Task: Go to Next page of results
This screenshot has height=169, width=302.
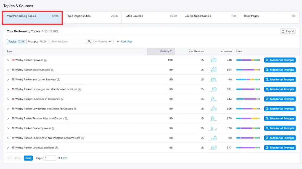Action: (x=28, y=158)
